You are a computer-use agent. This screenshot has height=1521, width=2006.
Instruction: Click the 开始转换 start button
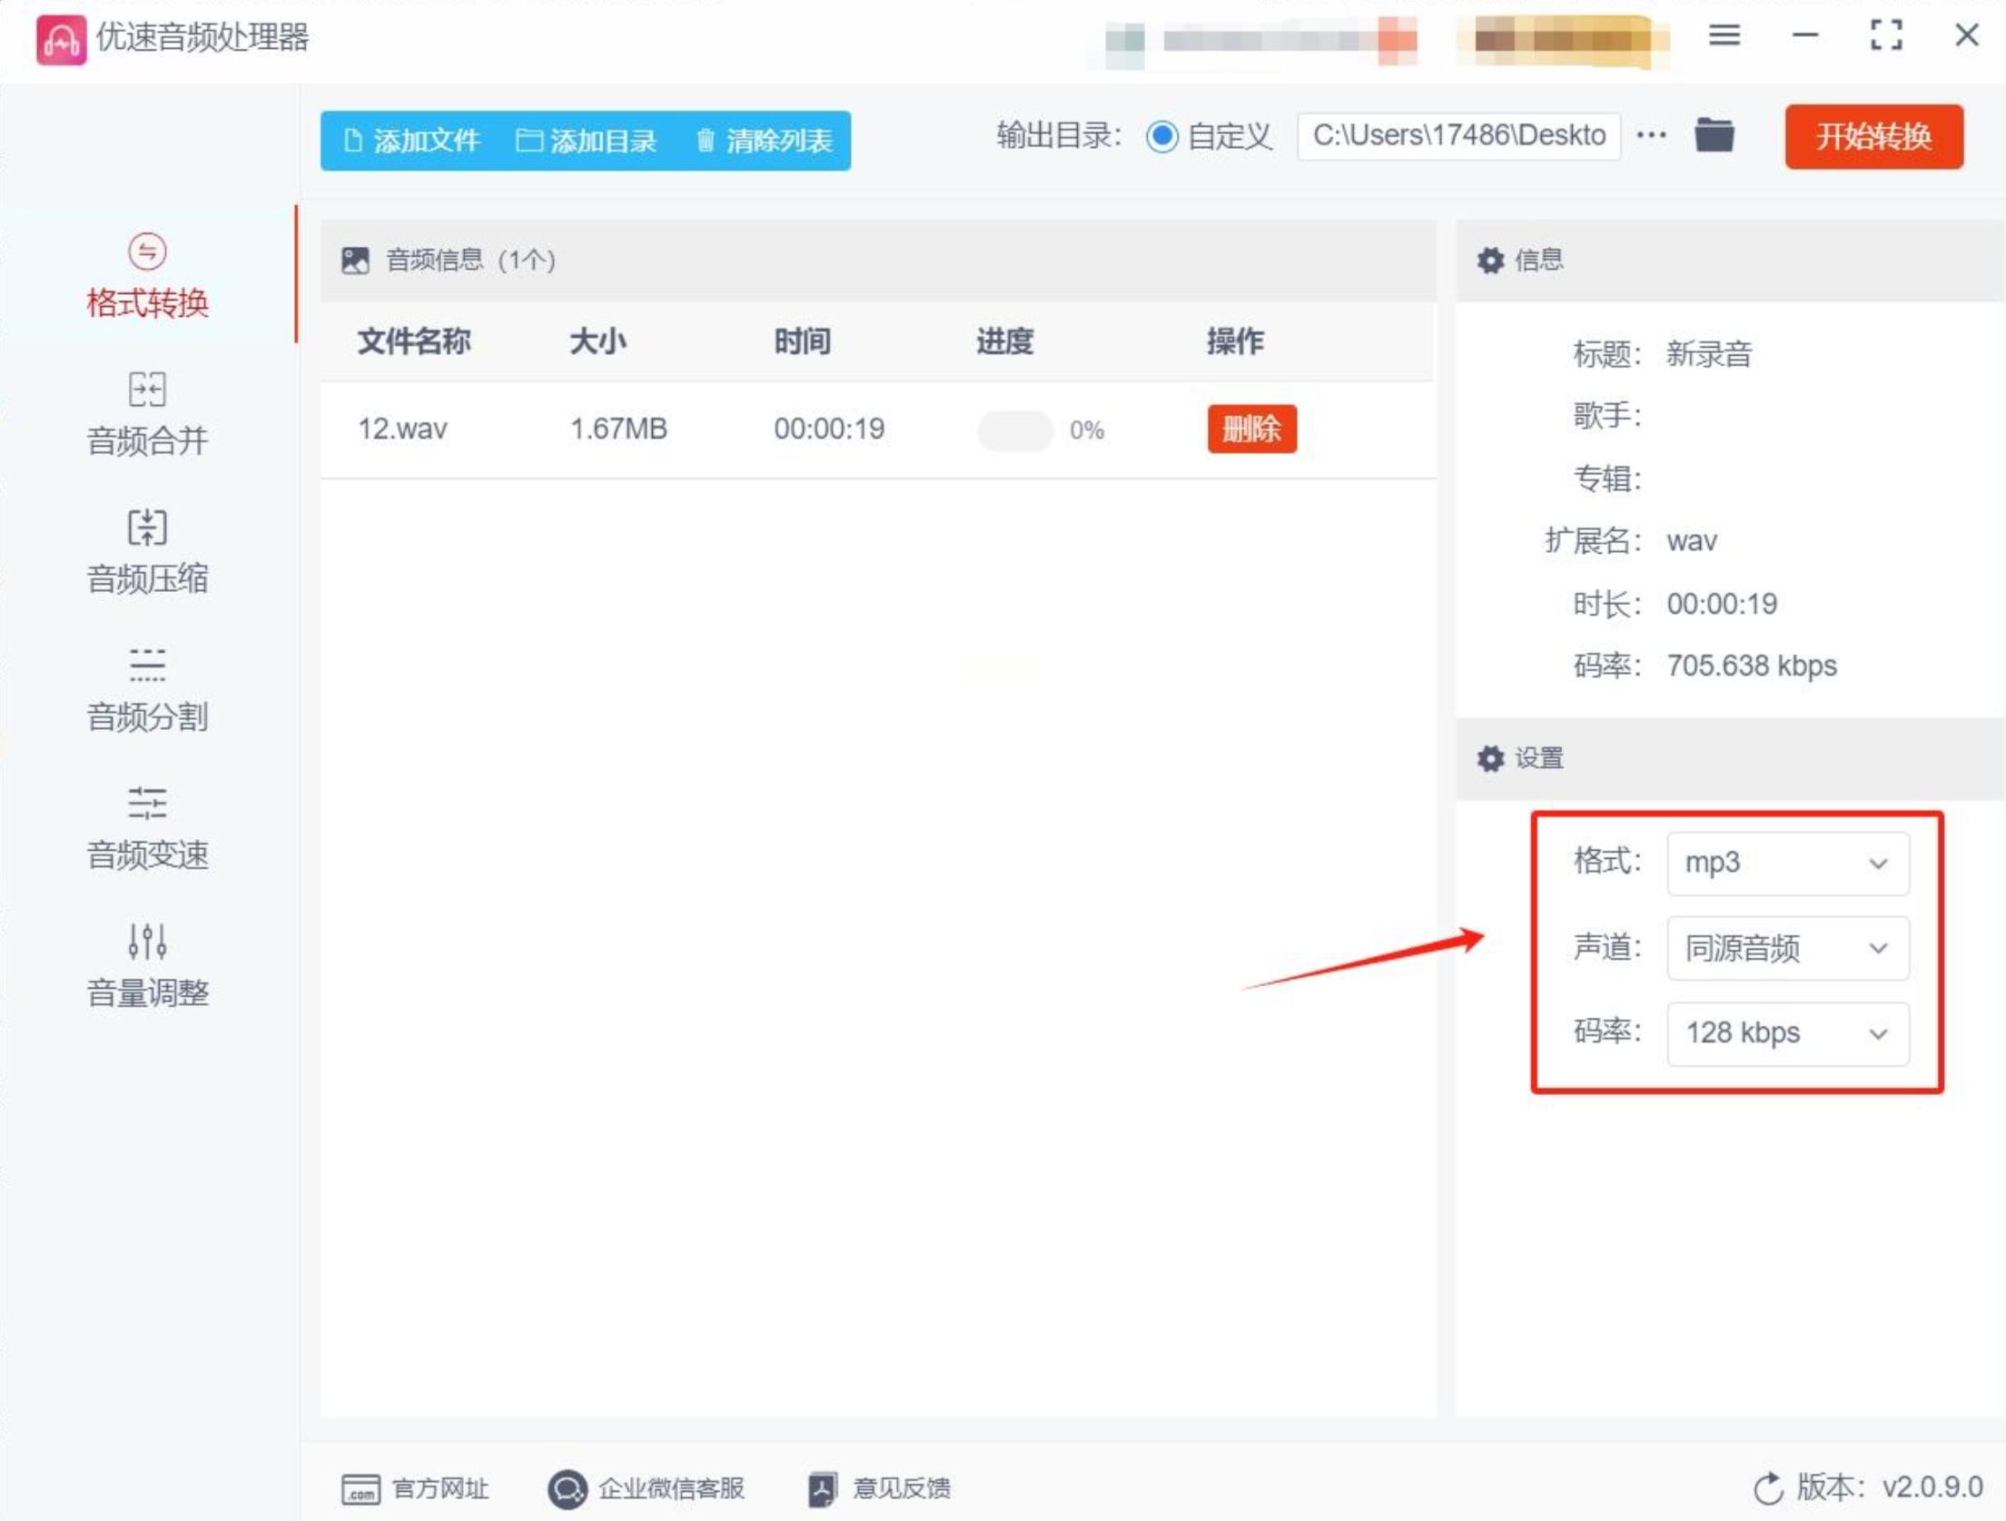pyautogui.click(x=1873, y=137)
